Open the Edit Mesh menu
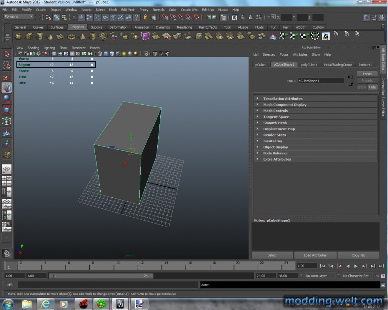388x310 pixels. pos(128,10)
